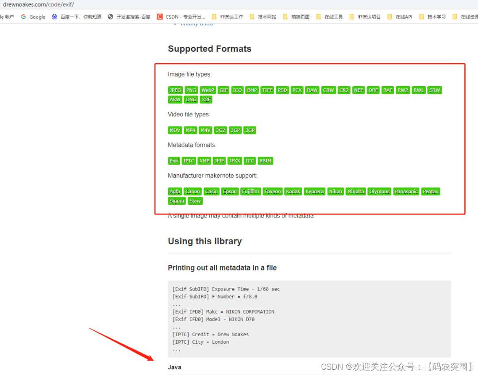The width and height of the screenshot is (478, 375).
Task: Click the GIF format badge
Action: point(224,90)
